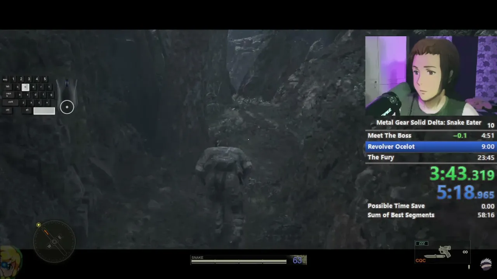The height and width of the screenshot is (279, 497).
Task: Click the 4:51 split time
Action: [x=488, y=136]
